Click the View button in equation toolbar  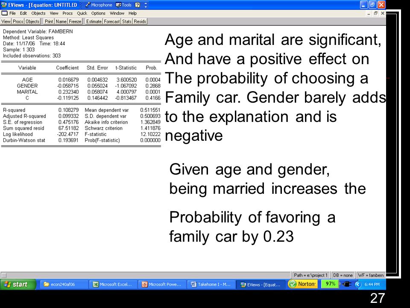6,21
